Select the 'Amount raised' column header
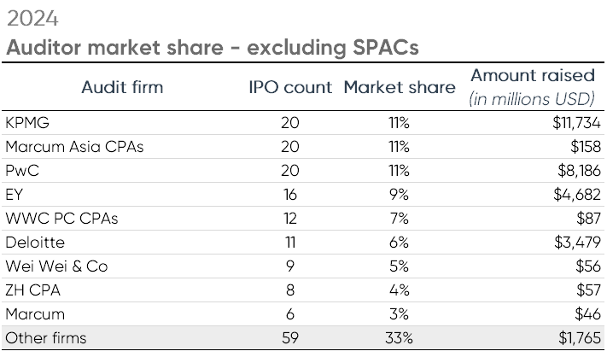607x357 pixels. pyautogui.click(x=535, y=77)
